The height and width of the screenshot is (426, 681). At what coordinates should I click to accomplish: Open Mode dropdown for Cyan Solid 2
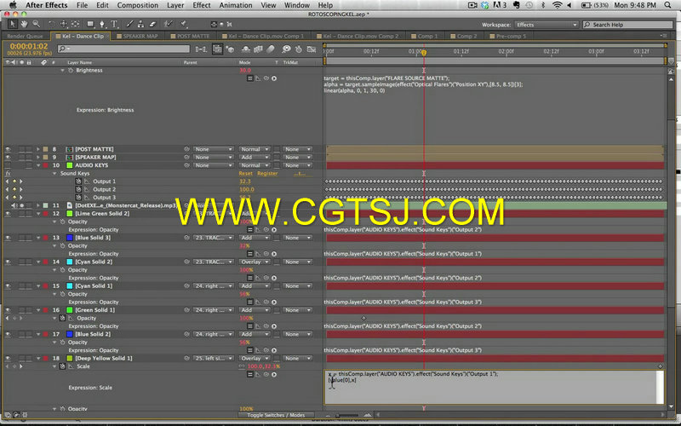(254, 262)
